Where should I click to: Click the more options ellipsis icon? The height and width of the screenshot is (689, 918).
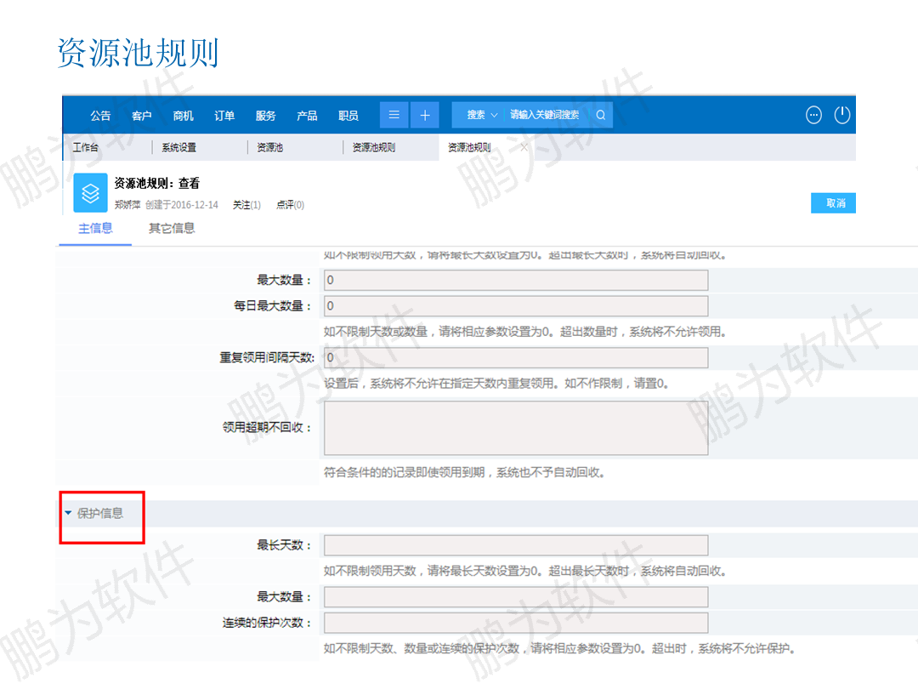click(x=813, y=115)
